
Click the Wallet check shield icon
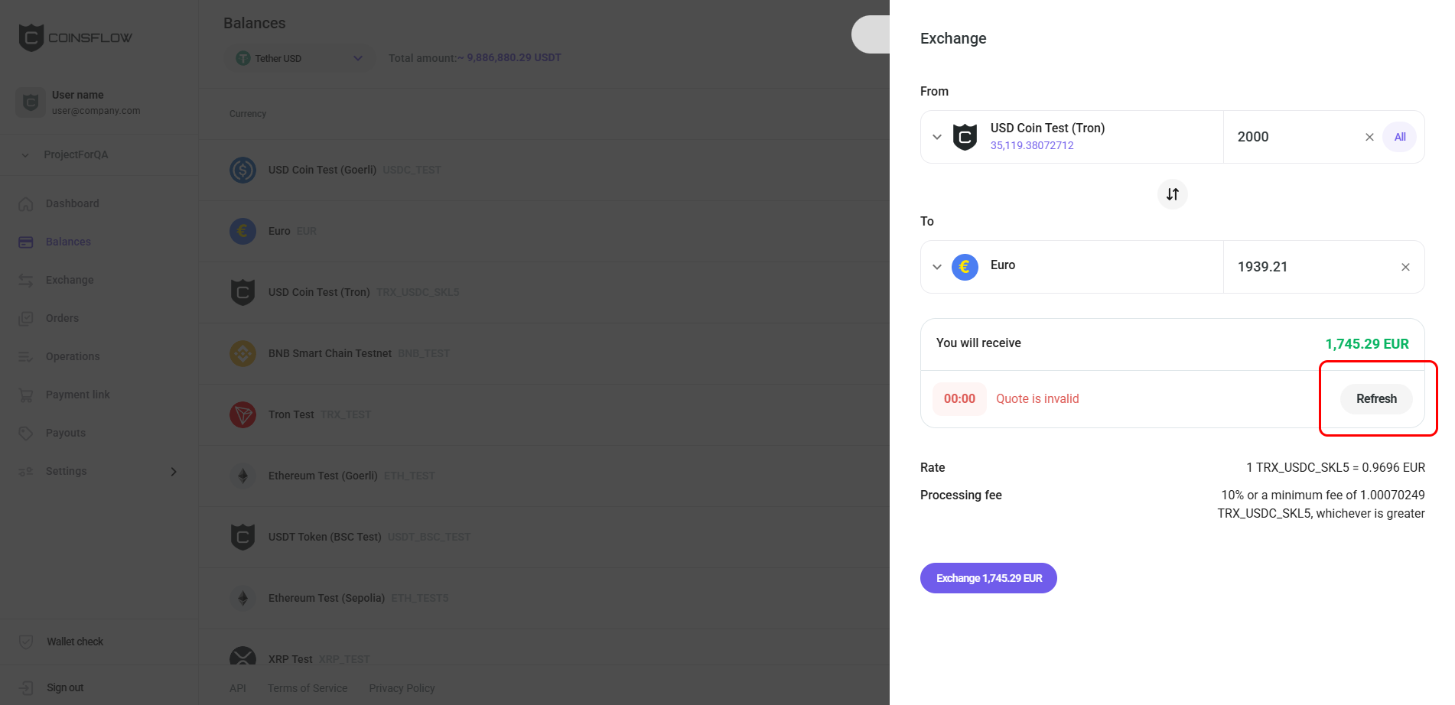26,642
